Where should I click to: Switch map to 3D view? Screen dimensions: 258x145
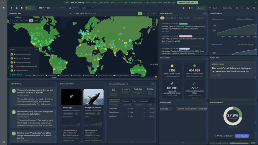[144, 13]
